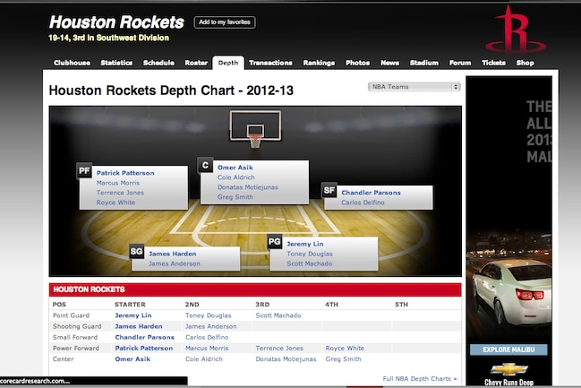Click Greg Smith in the court C box
Image resolution: width=581 pixels, height=388 pixels.
click(x=235, y=197)
